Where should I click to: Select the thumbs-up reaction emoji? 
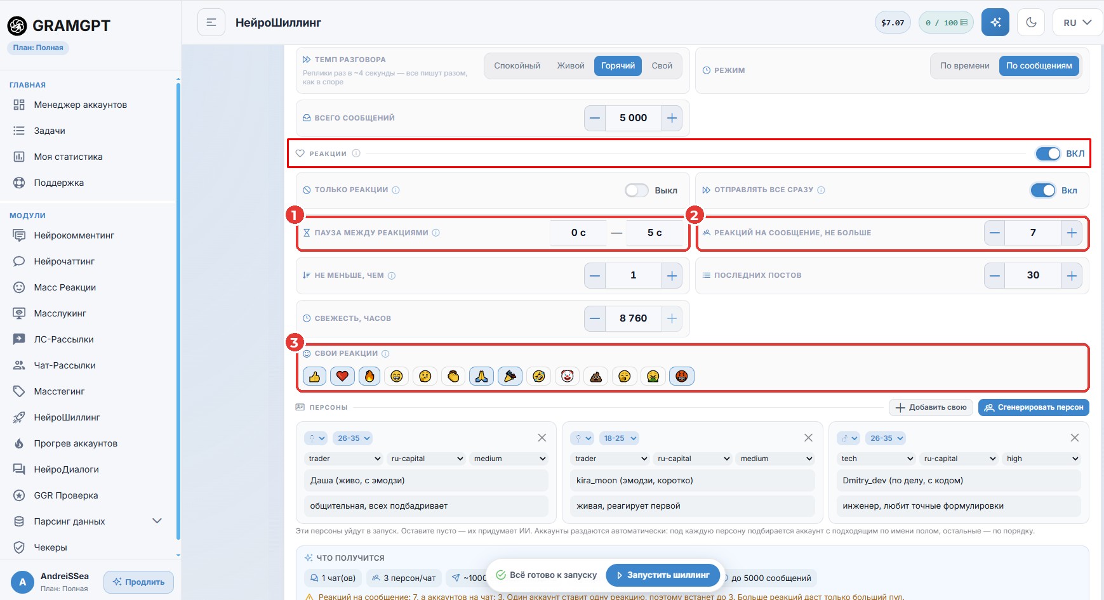pos(314,376)
